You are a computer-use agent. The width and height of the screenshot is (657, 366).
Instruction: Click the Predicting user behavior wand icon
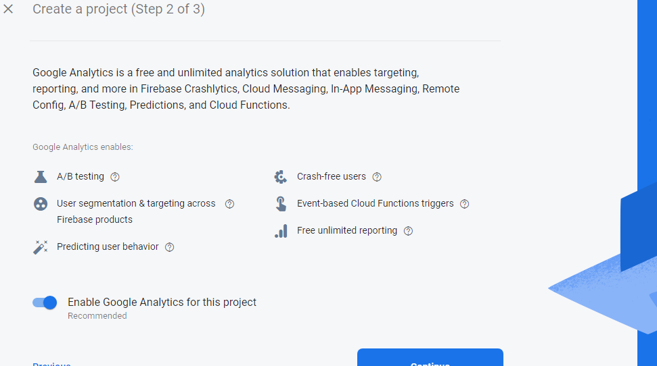(x=41, y=246)
